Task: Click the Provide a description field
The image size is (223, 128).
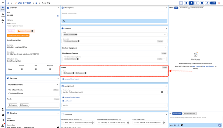Action: [x=114, y=15]
